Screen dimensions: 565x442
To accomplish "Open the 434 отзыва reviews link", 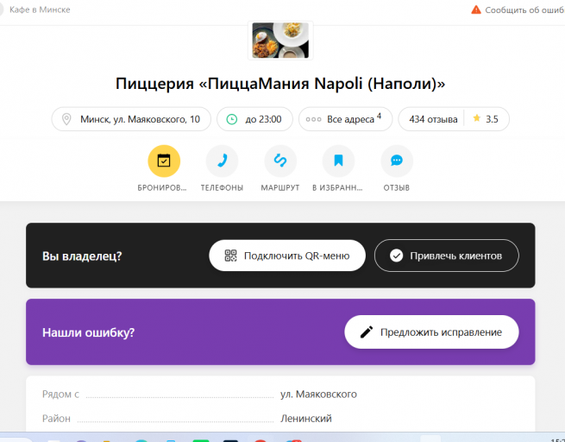I will click(x=433, y=119).
